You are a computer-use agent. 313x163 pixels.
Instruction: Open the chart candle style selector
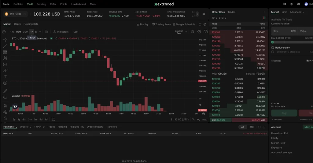(x=46, y=32)
